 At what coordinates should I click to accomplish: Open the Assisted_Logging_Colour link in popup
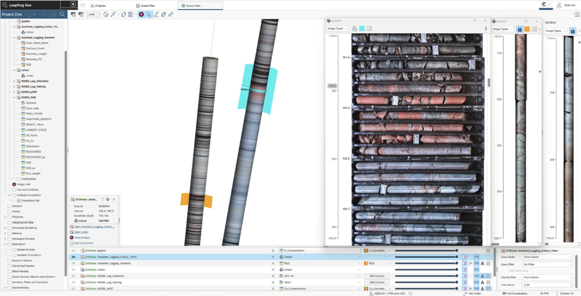coord(95,227)
